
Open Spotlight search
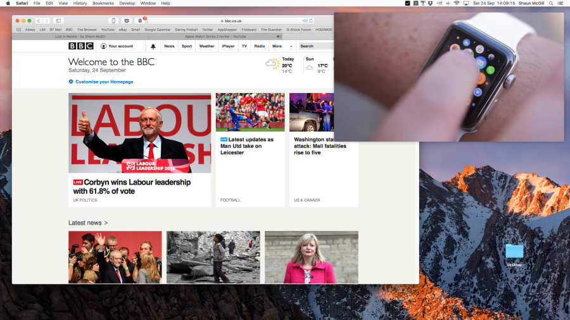tap(551, 3)
